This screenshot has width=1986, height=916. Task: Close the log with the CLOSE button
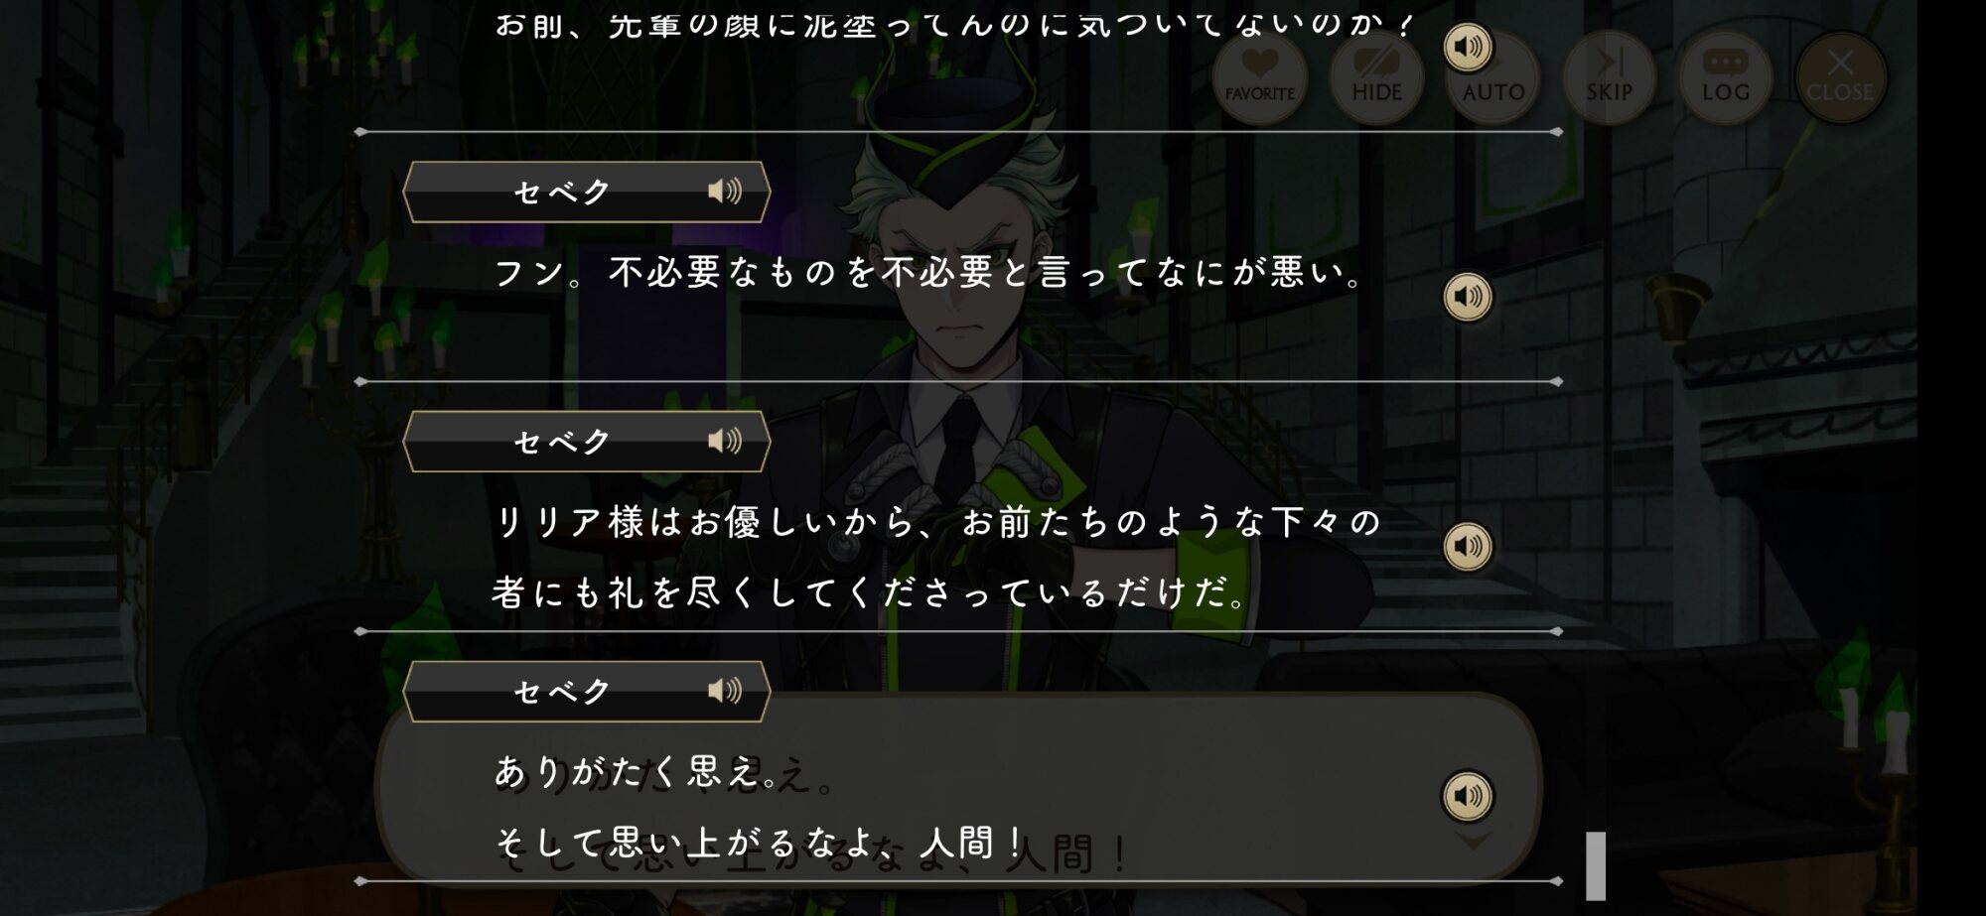(x=1841, y=77)
